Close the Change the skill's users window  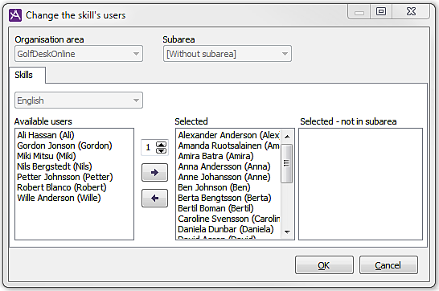click(411, 12)
